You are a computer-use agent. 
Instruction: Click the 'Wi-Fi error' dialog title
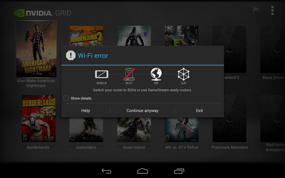coord(93,56)
